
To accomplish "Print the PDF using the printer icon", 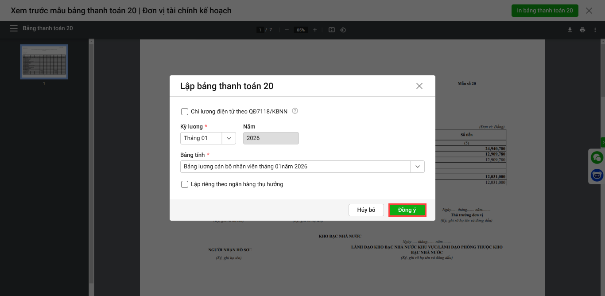I will [x=582, y=30].
